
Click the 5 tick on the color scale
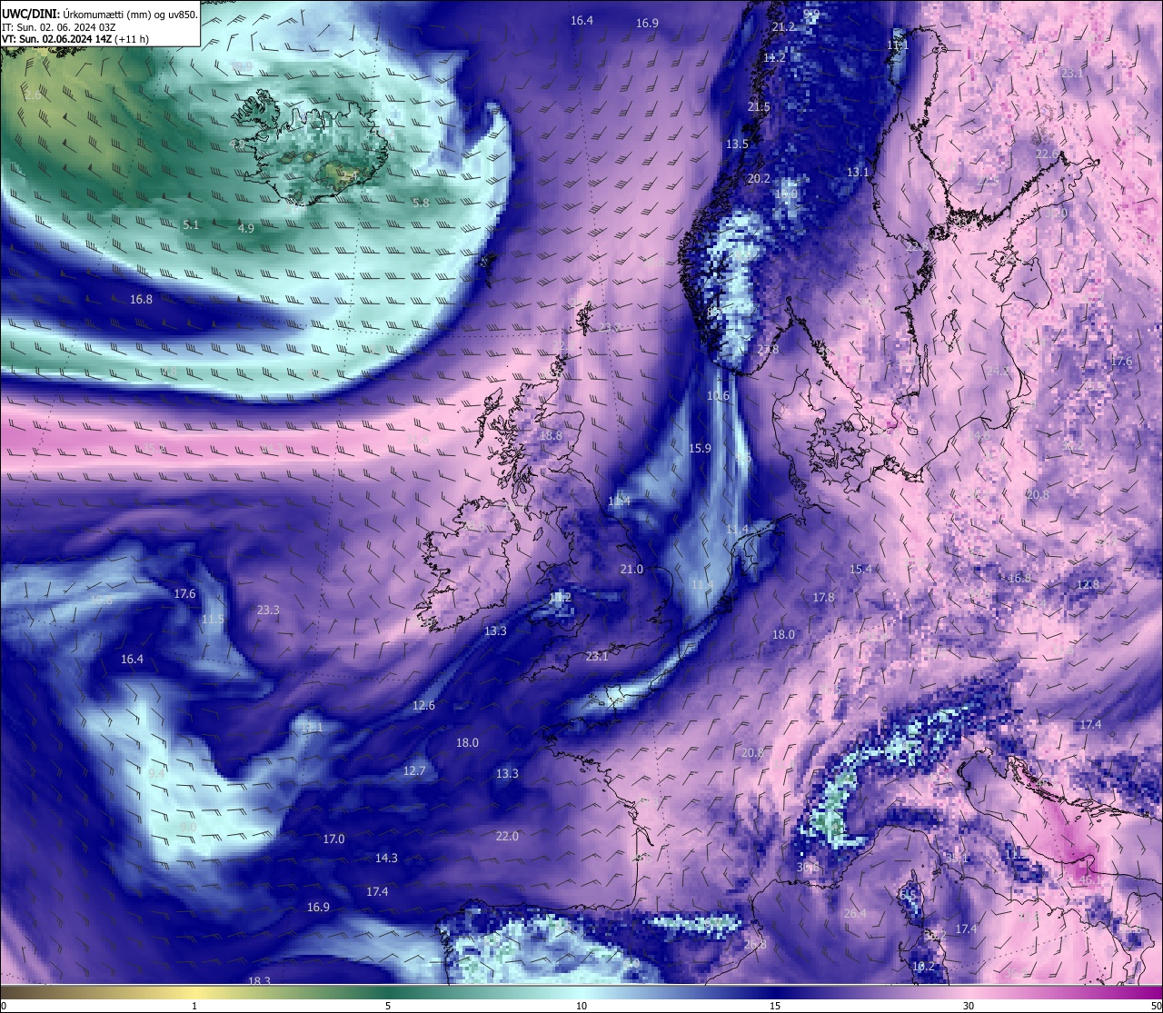(x=388, y=1006)
